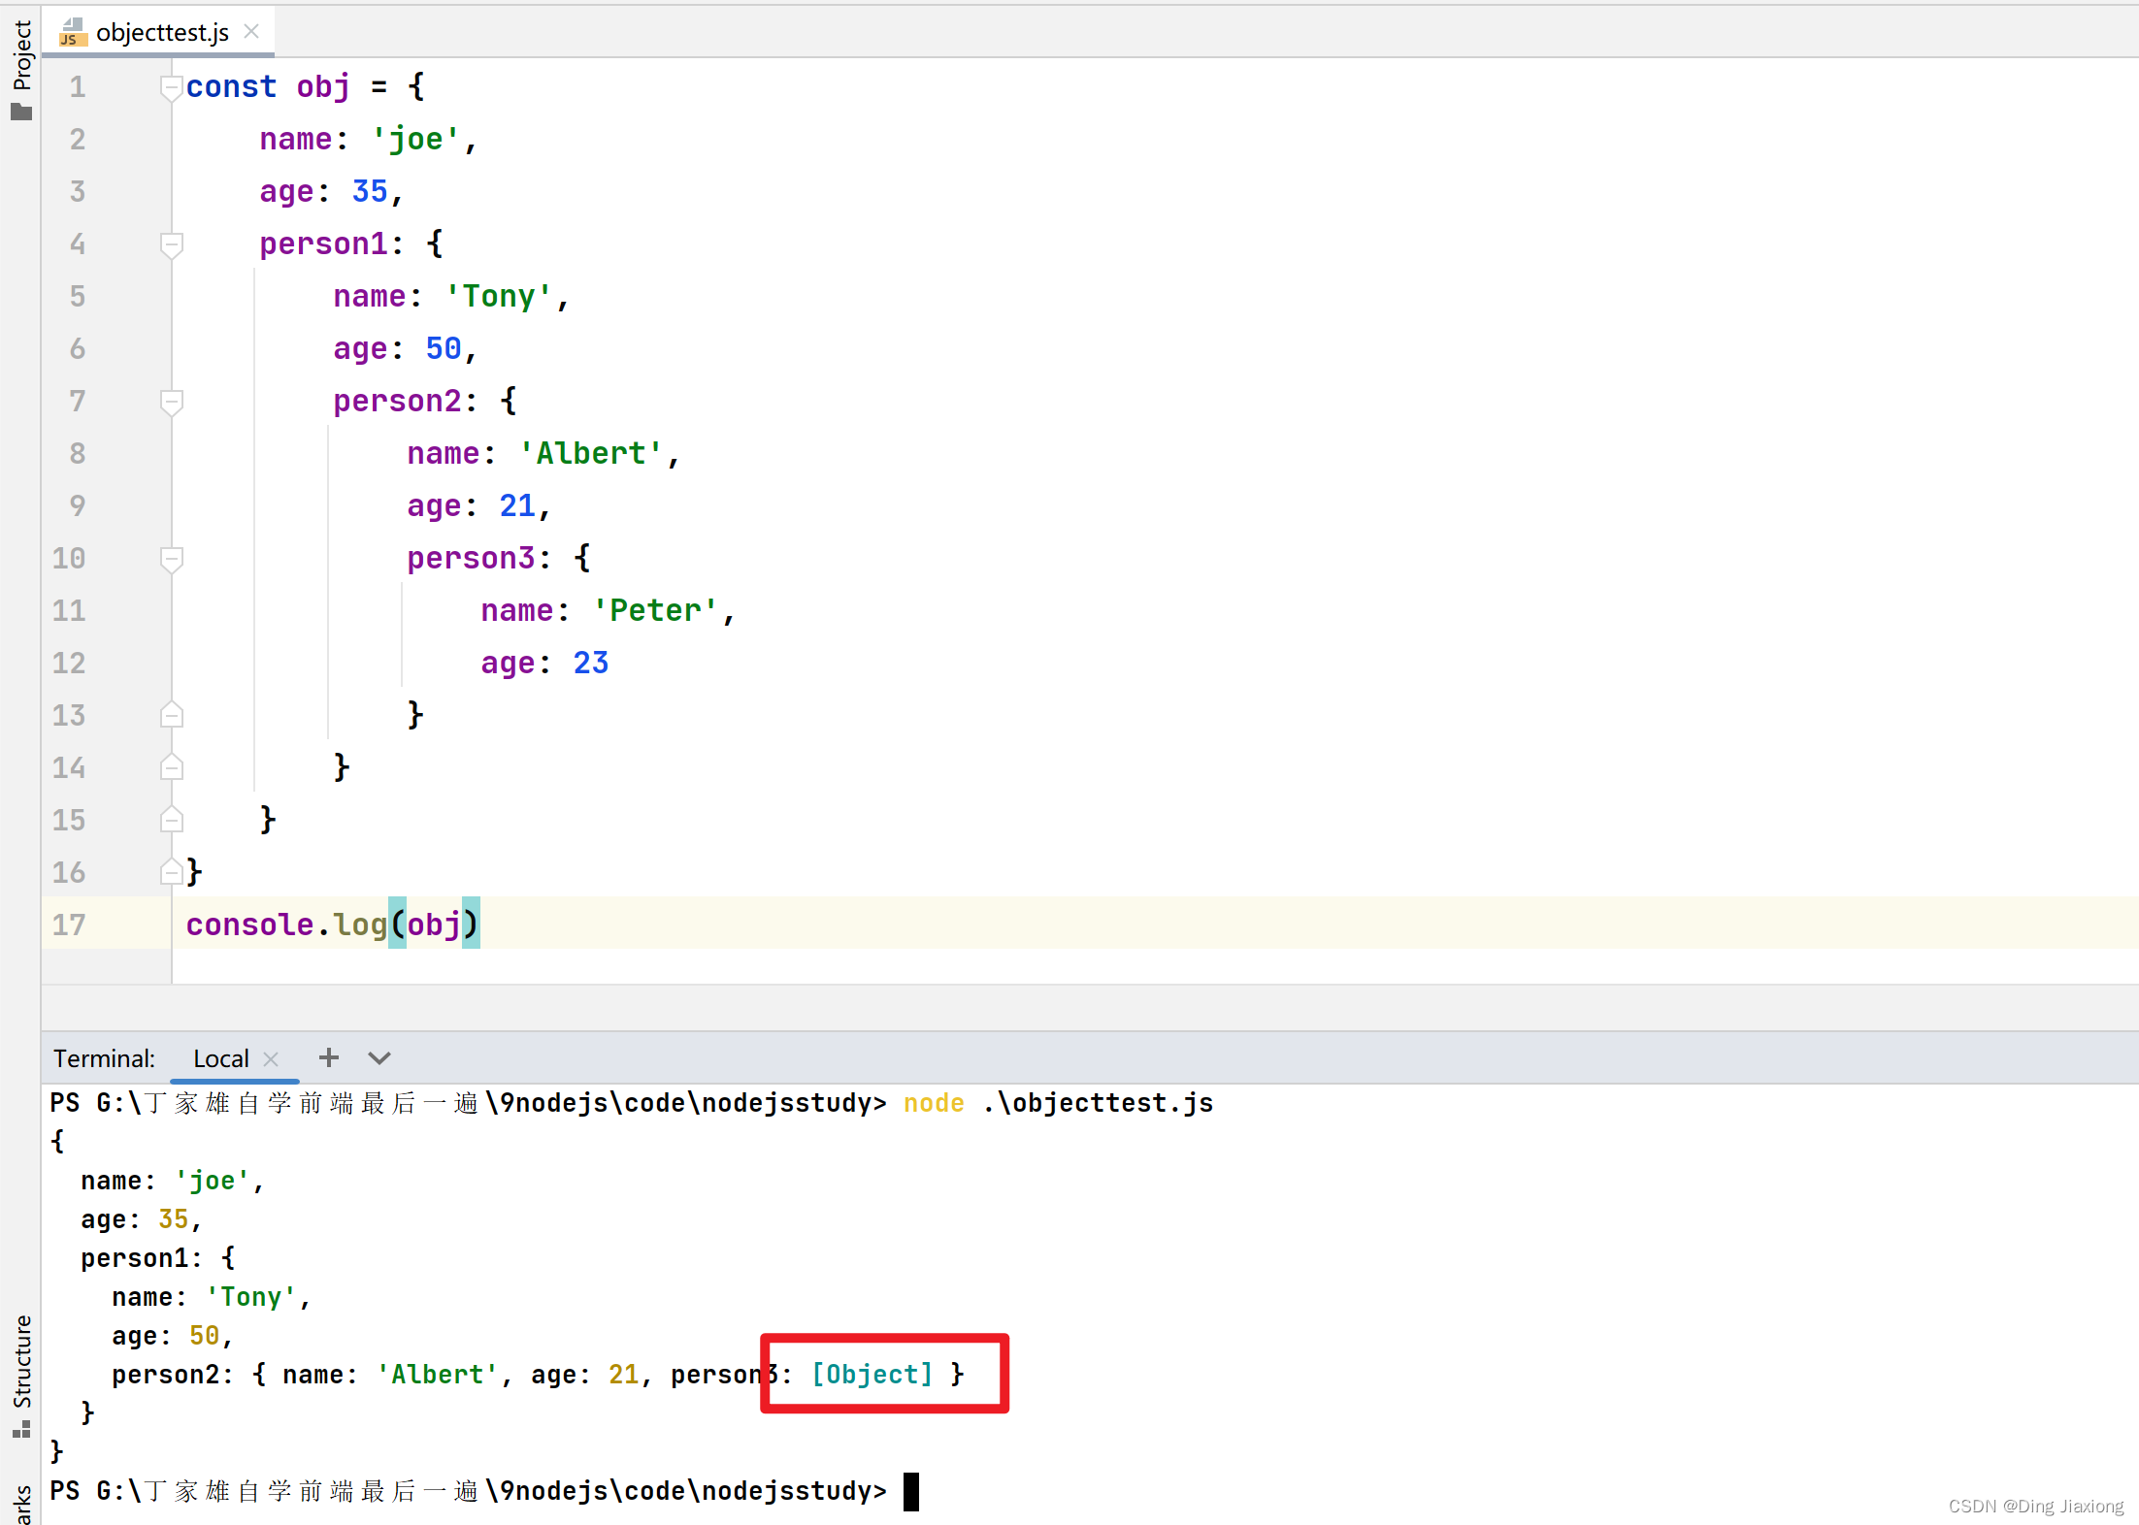The height and width of the screenshot is (1525, 2139).
Task: Collapse the person1 block fold marker
Action: tap(172, 244)
